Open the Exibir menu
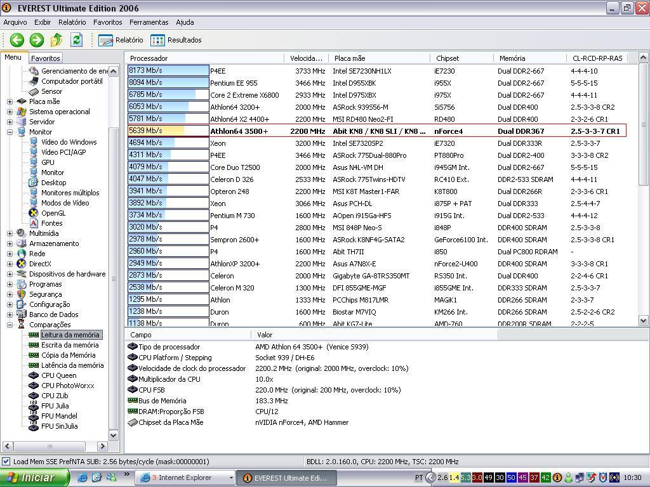 click(x=43, y=22)
